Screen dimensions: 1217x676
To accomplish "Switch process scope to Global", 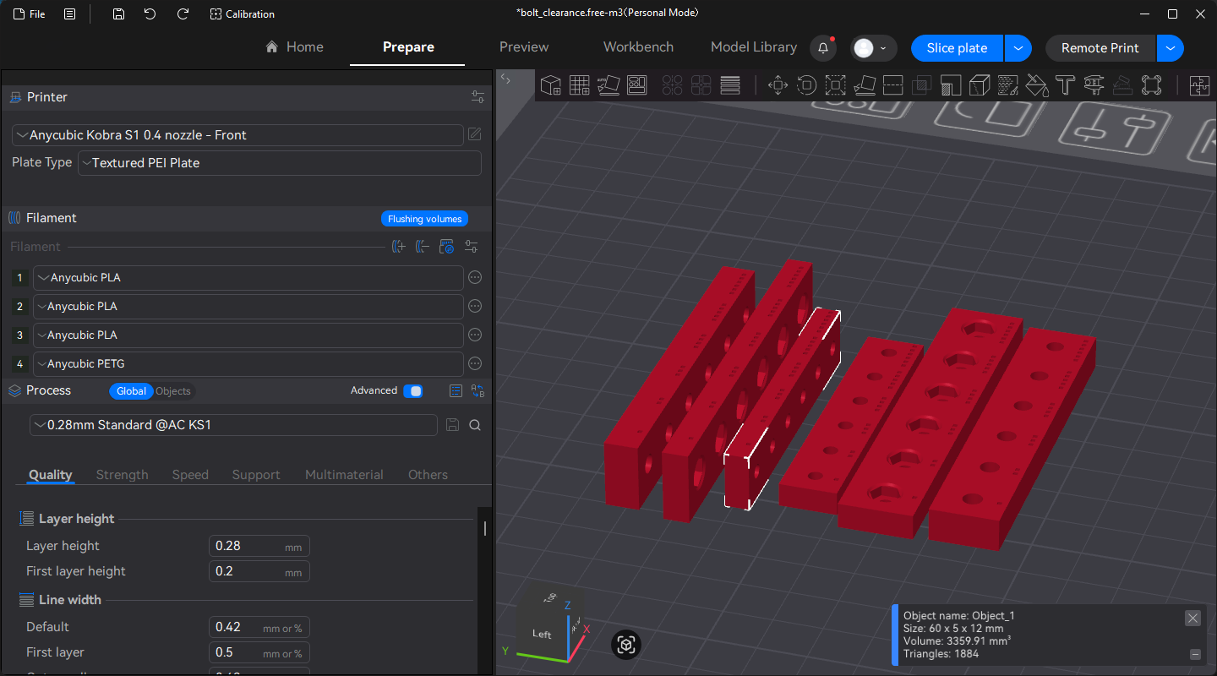I will point(131,391).
